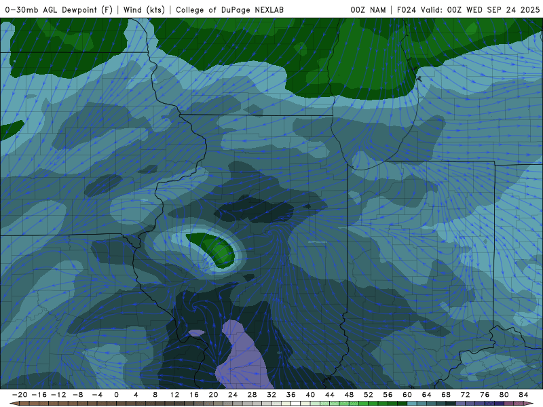Viewport: 543px width, 407px height.
Task: Click the -20 value on the color scale
Action: pyautogui.click(x=19, y=395)
